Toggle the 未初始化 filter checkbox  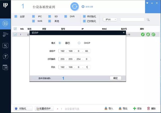coord(84,16)
